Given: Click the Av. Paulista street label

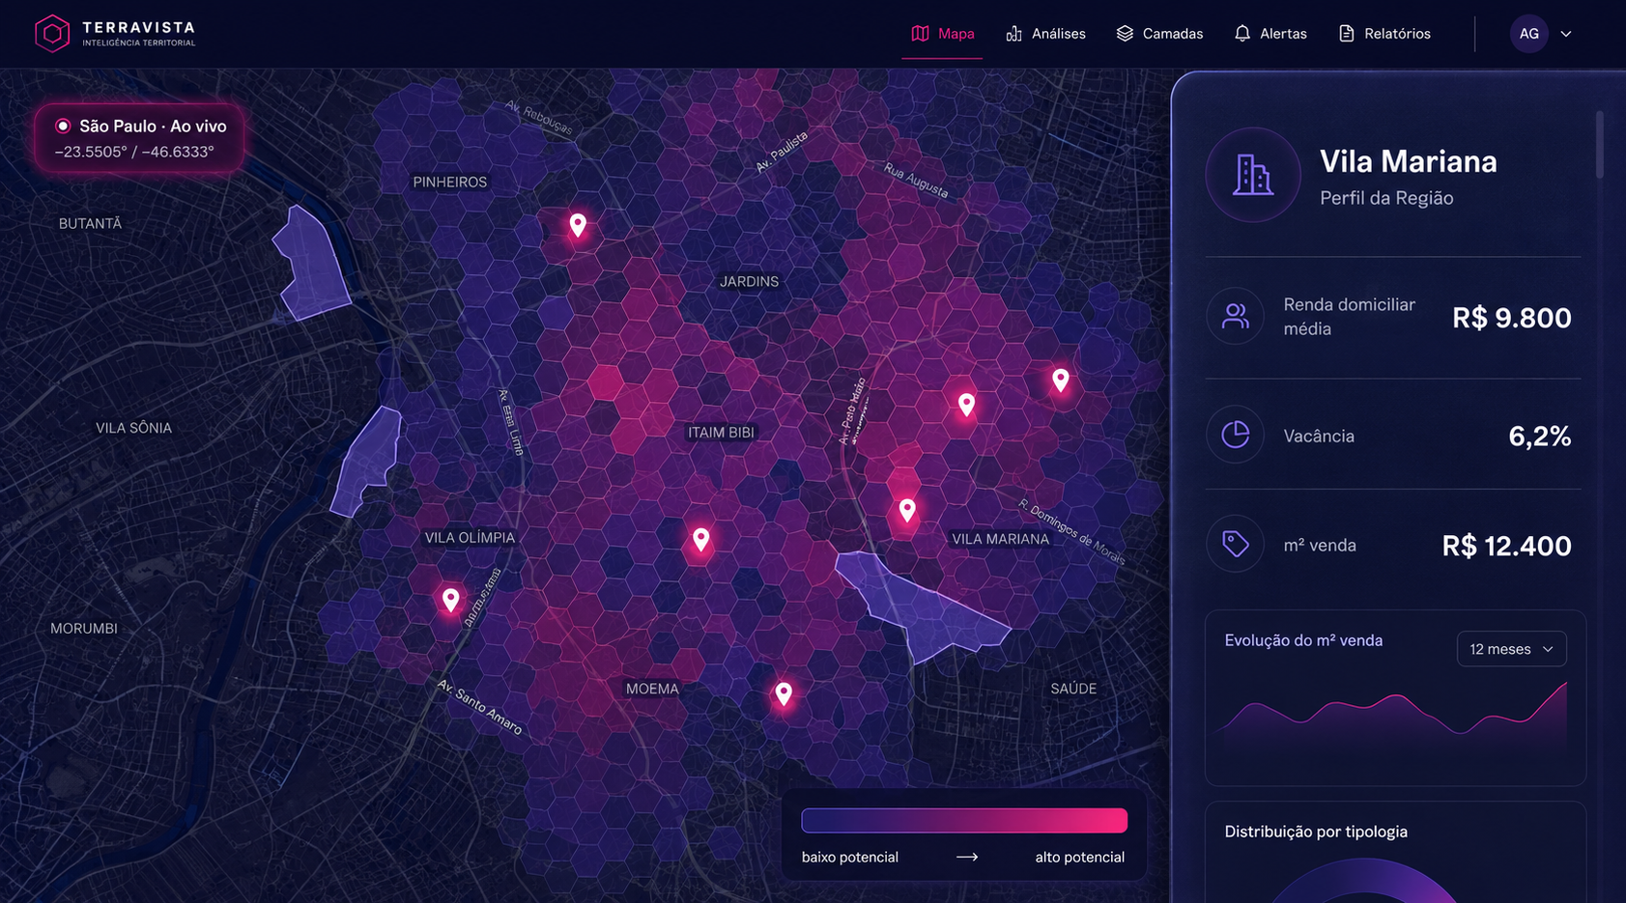Looking at the screenshot, I should (782, 152).
